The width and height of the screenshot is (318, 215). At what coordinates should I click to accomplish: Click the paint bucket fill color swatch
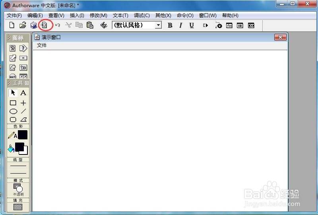[x=19, y=147]
